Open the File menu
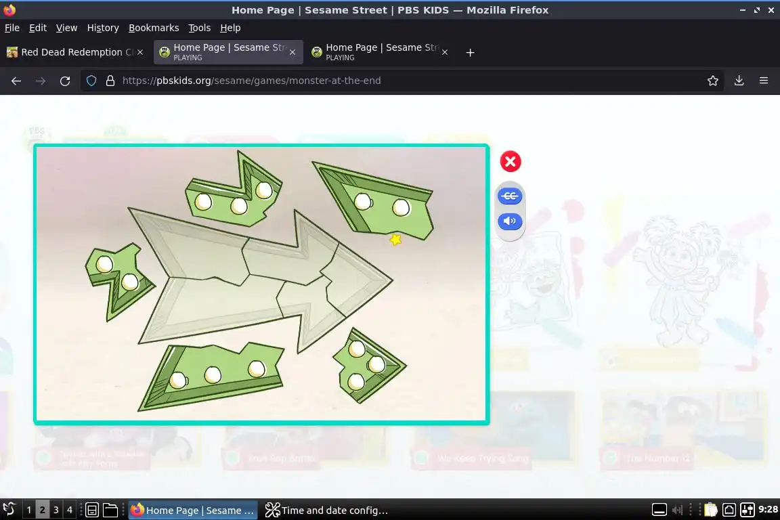780x520 pixels. click(12, 28)
